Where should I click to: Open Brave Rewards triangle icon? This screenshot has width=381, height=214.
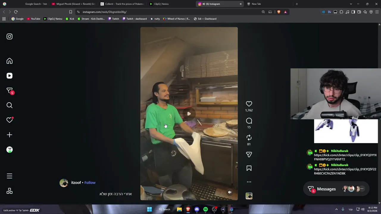pyautogui.click(x=285, y=12)
